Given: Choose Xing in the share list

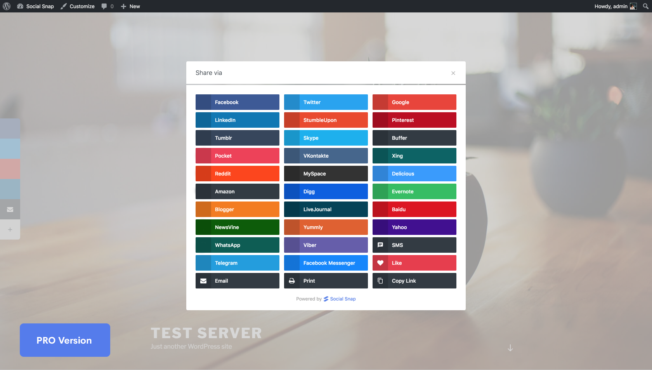Looking at the screenshot, I should [x=414, y=156].
